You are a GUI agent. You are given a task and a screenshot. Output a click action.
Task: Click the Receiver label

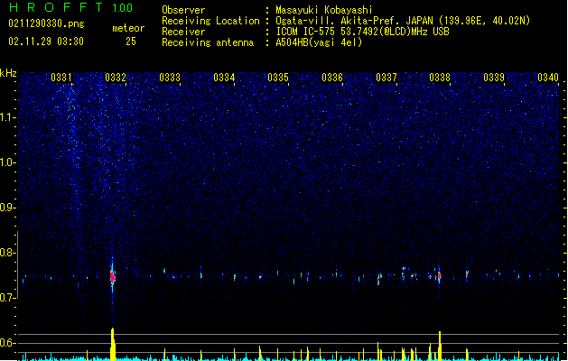point(183,32)
